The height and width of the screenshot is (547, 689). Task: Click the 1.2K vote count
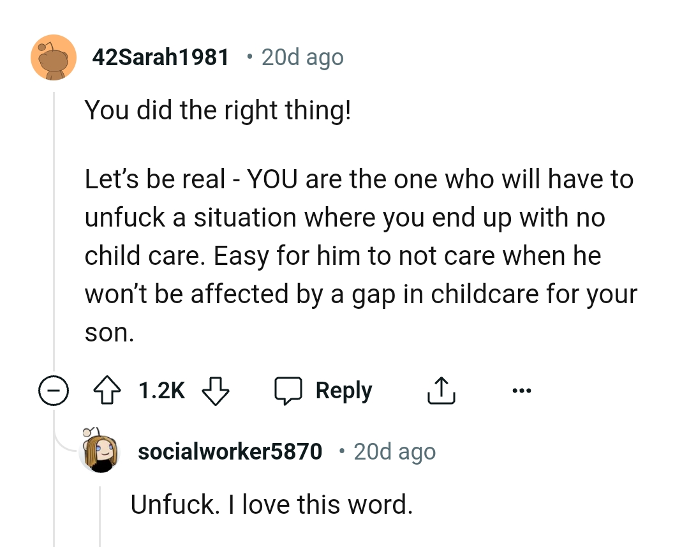(161, 390)
